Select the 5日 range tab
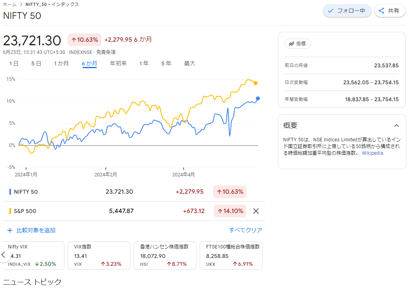 pyautogui.click(x=36, y=63)
